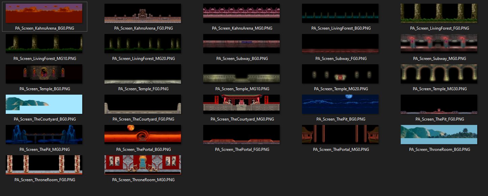Select the KahnsArena_BG0 thumbnail image

(x=44, y=13)
